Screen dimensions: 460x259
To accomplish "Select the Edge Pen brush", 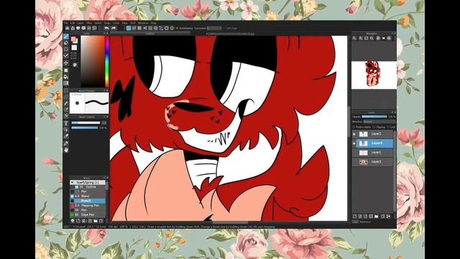I will point(88,214).
